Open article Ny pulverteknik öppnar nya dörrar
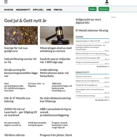This screenshot has height=137, width=137. (13, 124)
